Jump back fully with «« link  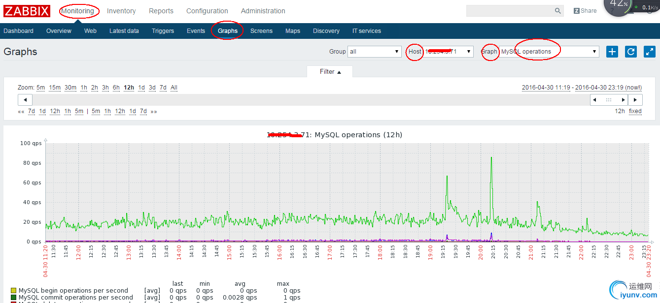pyautogui.click(x=21, y=111)
